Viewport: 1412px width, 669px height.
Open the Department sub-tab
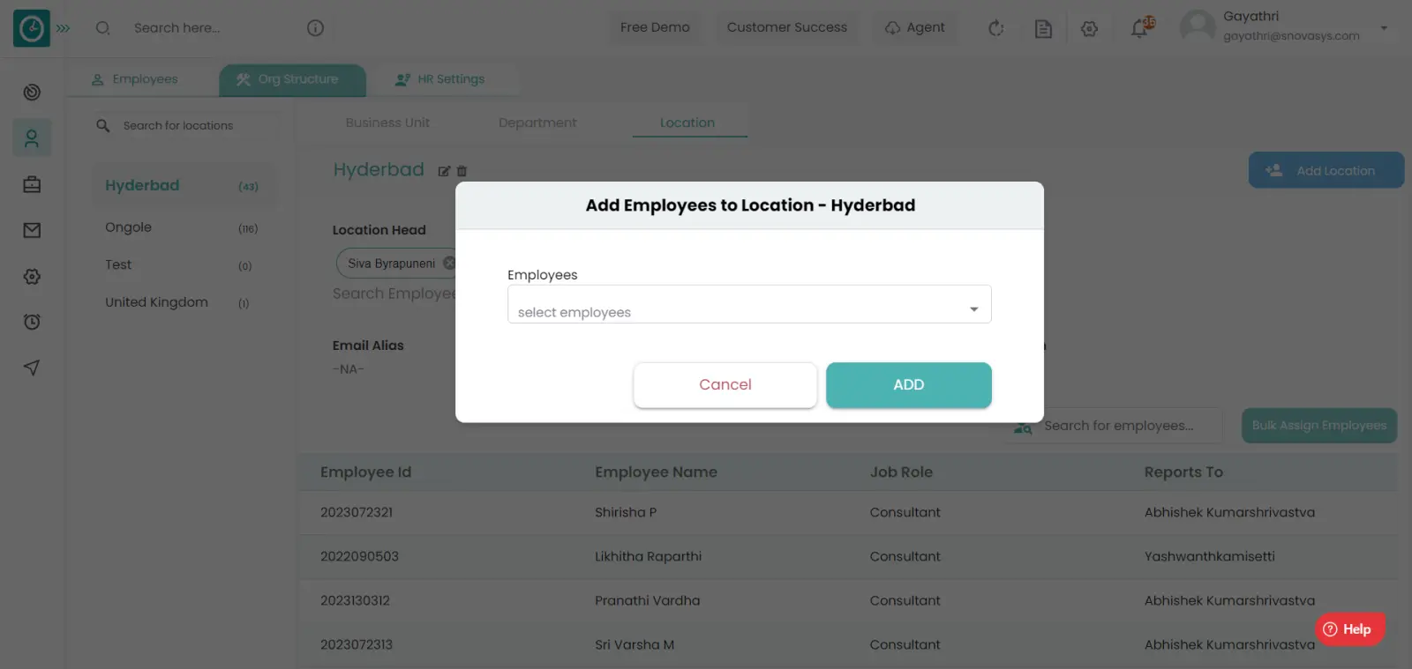[537, 123]
